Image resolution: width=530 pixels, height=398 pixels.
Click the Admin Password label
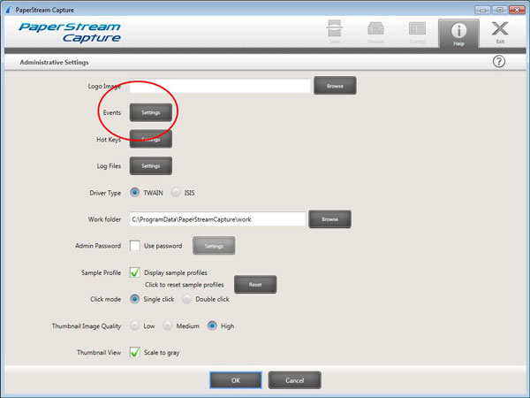click(x=98, y=246)
